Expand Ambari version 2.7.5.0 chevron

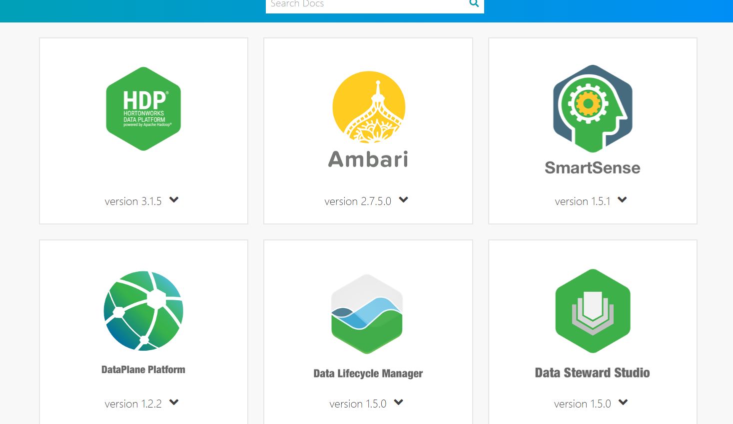pos(404,200)
